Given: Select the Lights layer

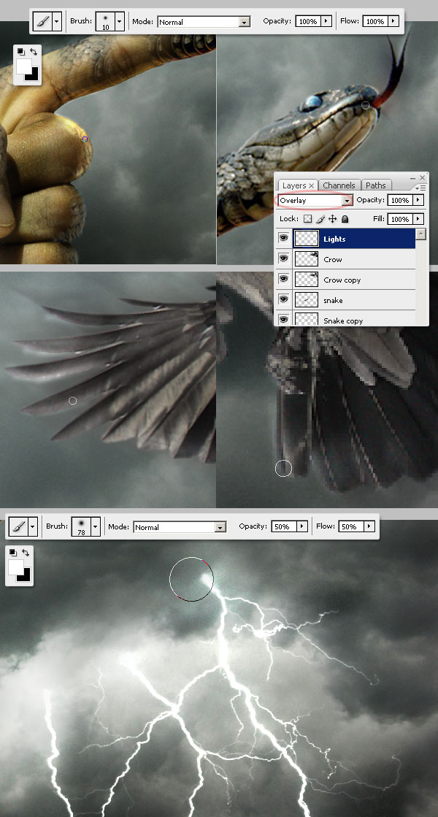Looking at the screenshot, I should coord(354,239).
